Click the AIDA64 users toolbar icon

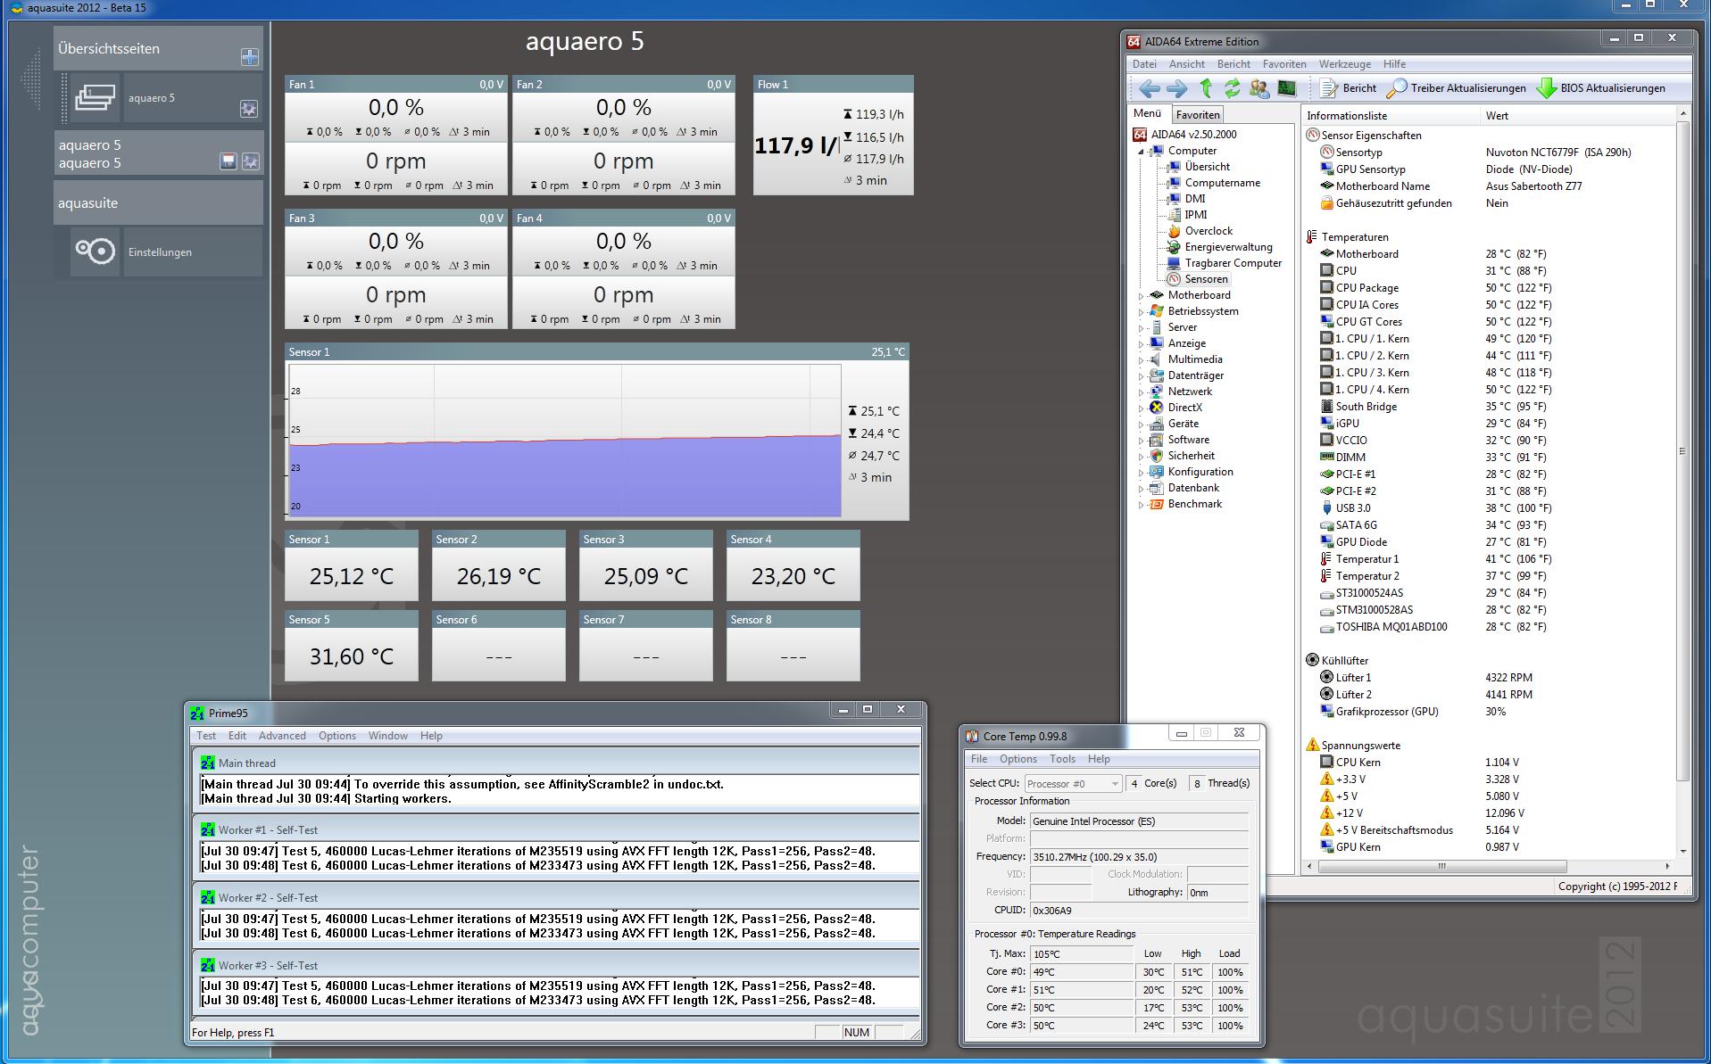click(1259, 88)
